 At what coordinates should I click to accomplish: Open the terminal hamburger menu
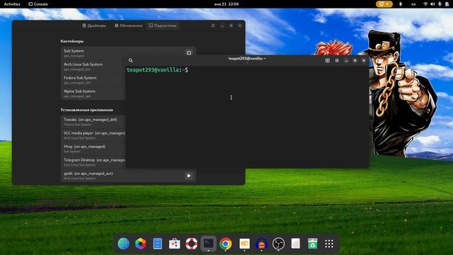pyautogui.click(x=337, y=60)
